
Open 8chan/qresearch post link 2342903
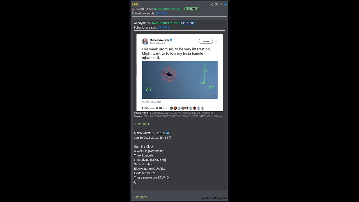(x=163, y=27)
